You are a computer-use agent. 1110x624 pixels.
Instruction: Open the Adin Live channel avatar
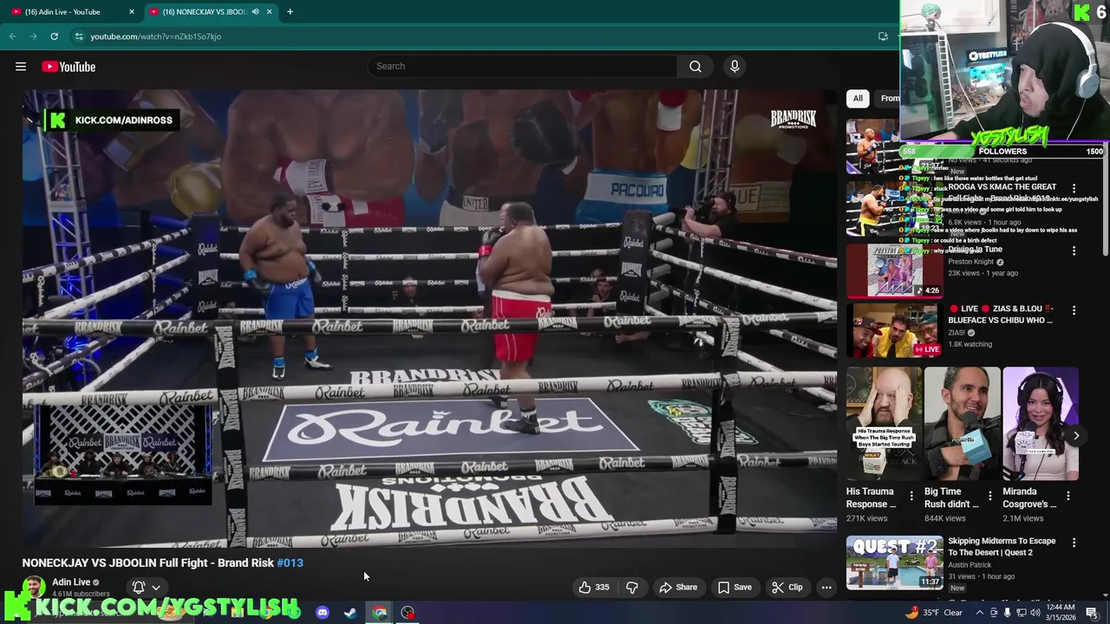click(34, 588)
